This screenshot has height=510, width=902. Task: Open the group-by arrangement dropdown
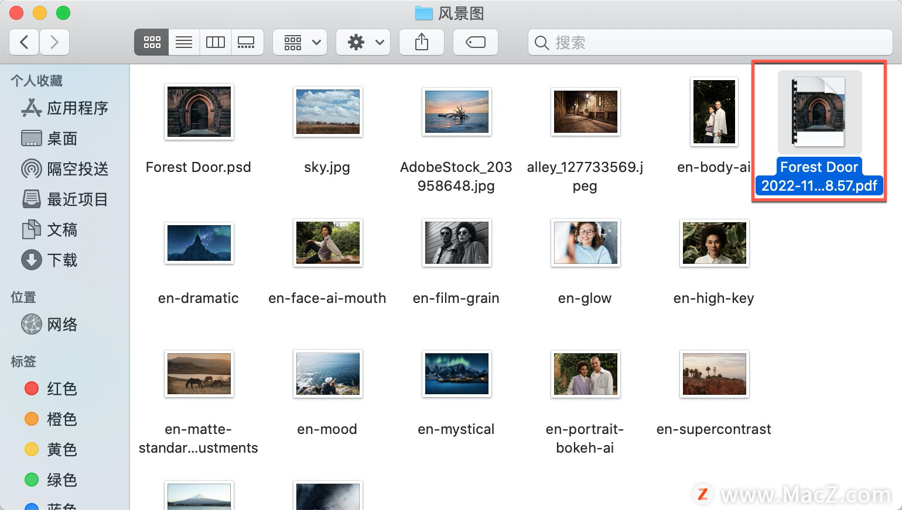point(300,42)
